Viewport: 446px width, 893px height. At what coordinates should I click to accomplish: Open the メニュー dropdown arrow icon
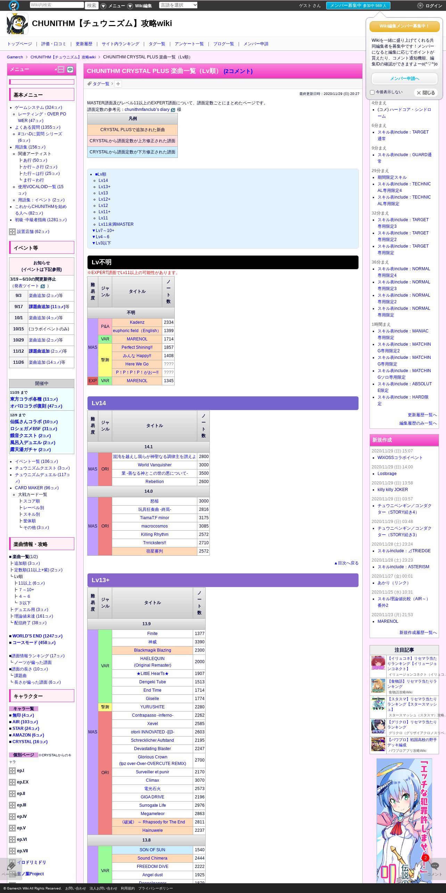click(x=103, y=6)
